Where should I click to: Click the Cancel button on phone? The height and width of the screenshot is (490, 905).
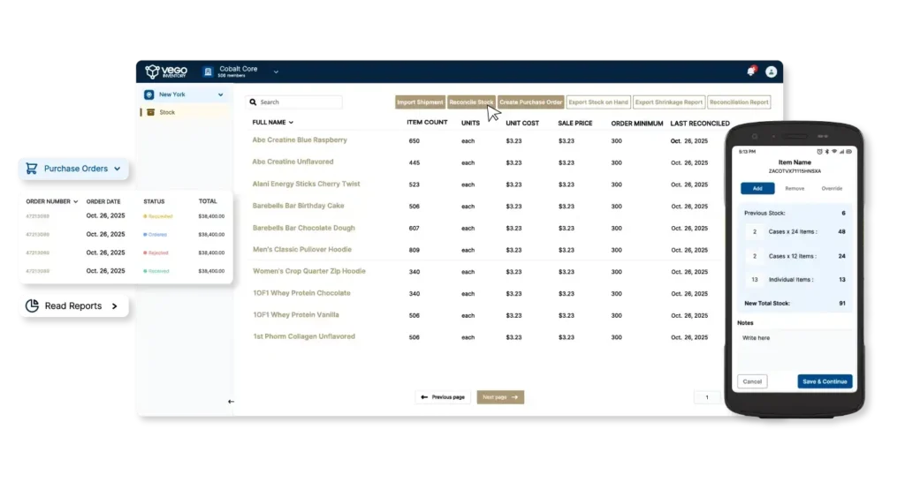752,381
